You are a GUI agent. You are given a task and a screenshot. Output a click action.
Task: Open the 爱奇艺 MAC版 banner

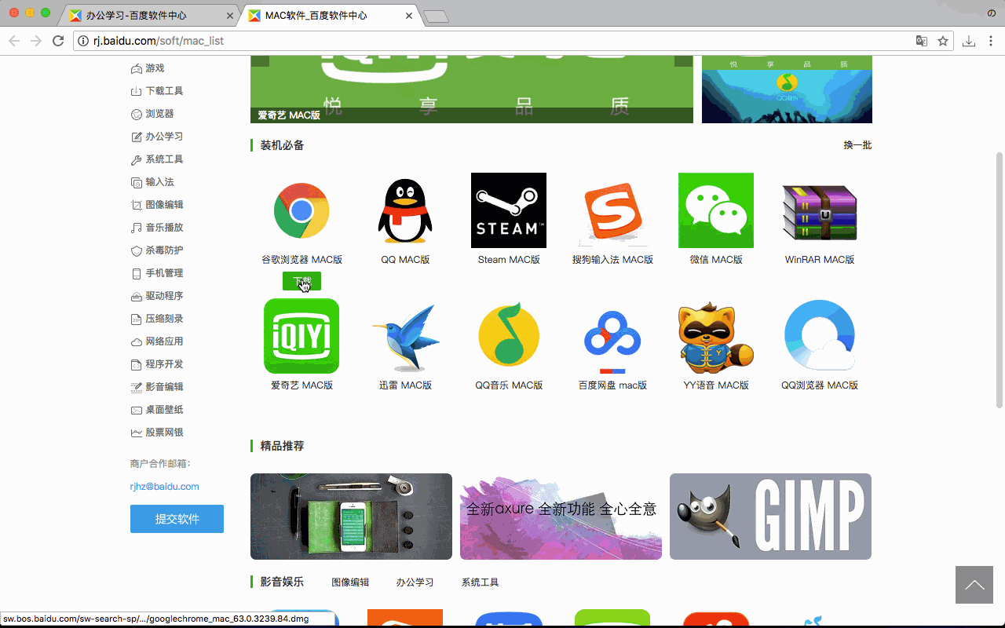(x=472, y=89)
